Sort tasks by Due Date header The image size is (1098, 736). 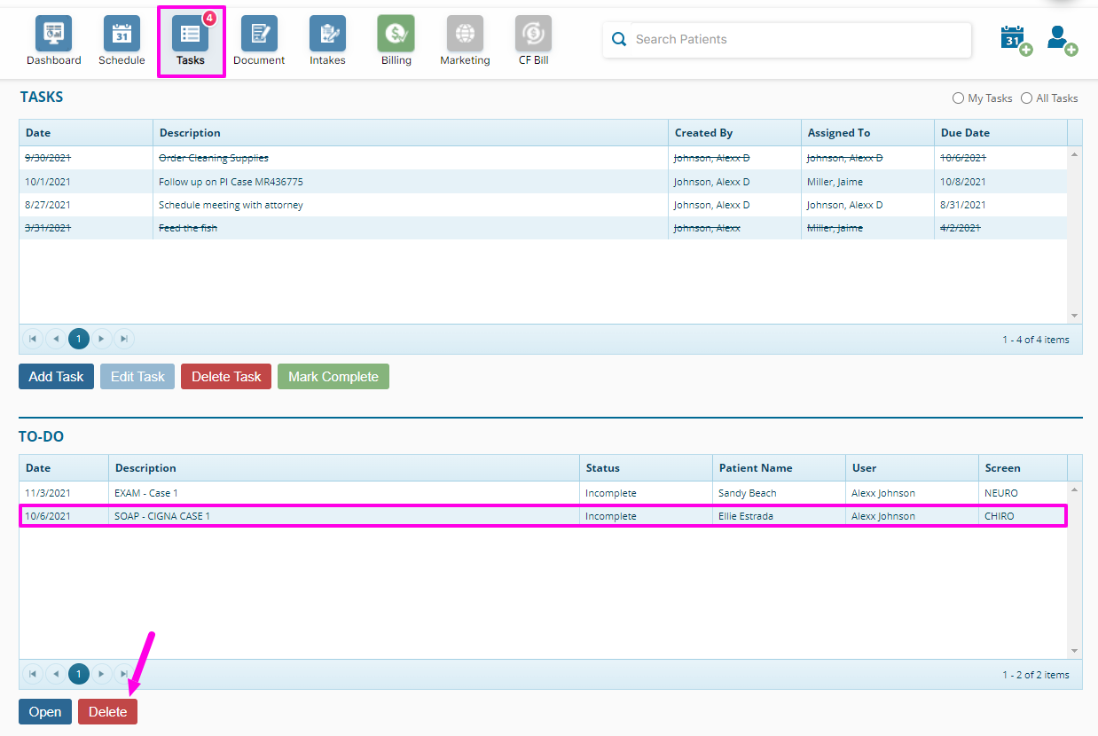pyautogui.click(x=1000, y=133)
